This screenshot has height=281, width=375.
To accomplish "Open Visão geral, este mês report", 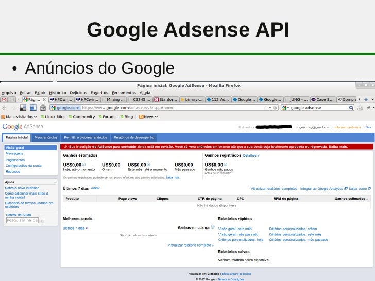I will pos(235,229).
